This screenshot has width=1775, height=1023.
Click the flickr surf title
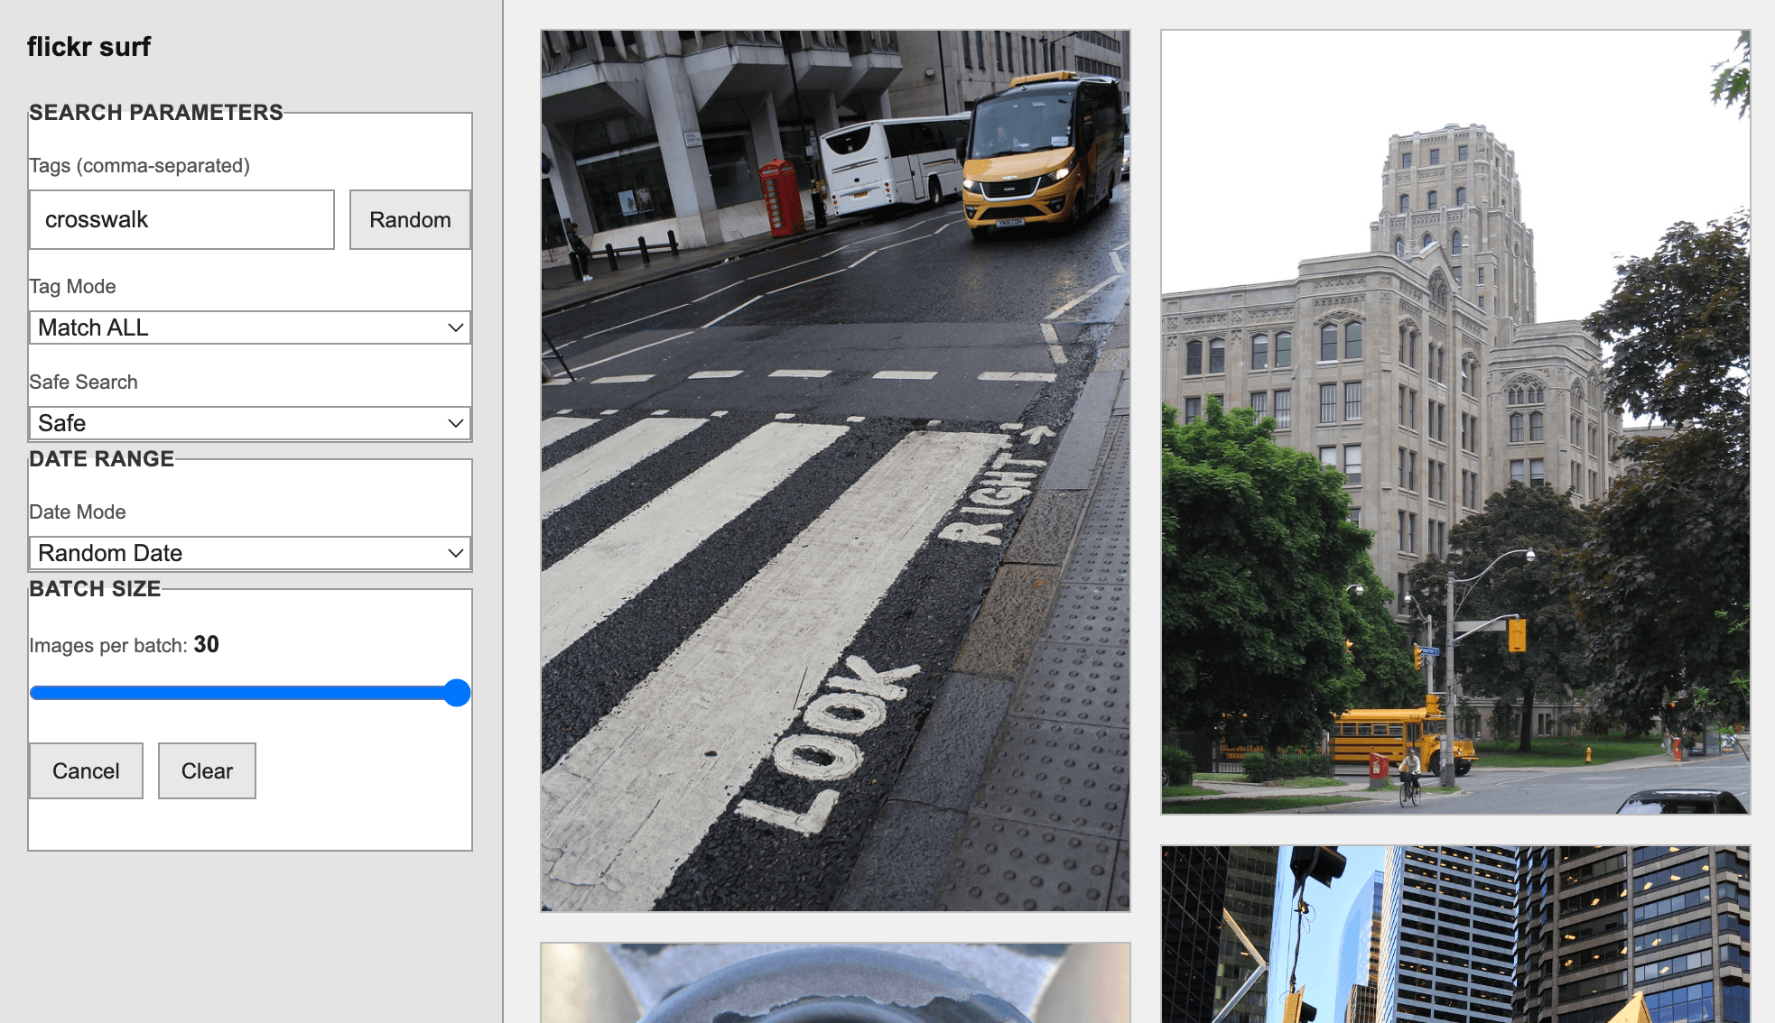click(x=88, y=46)
